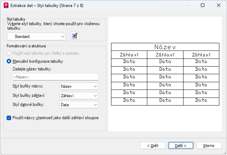
Task: Click the Název title cell in preview
Action: click(165, 47)
